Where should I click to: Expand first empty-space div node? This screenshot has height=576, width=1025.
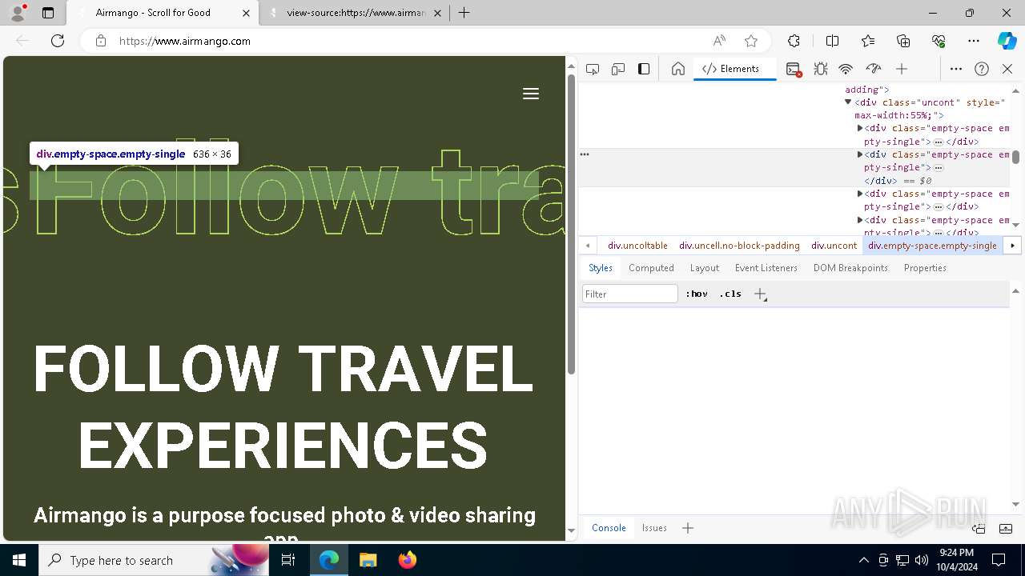860,128
